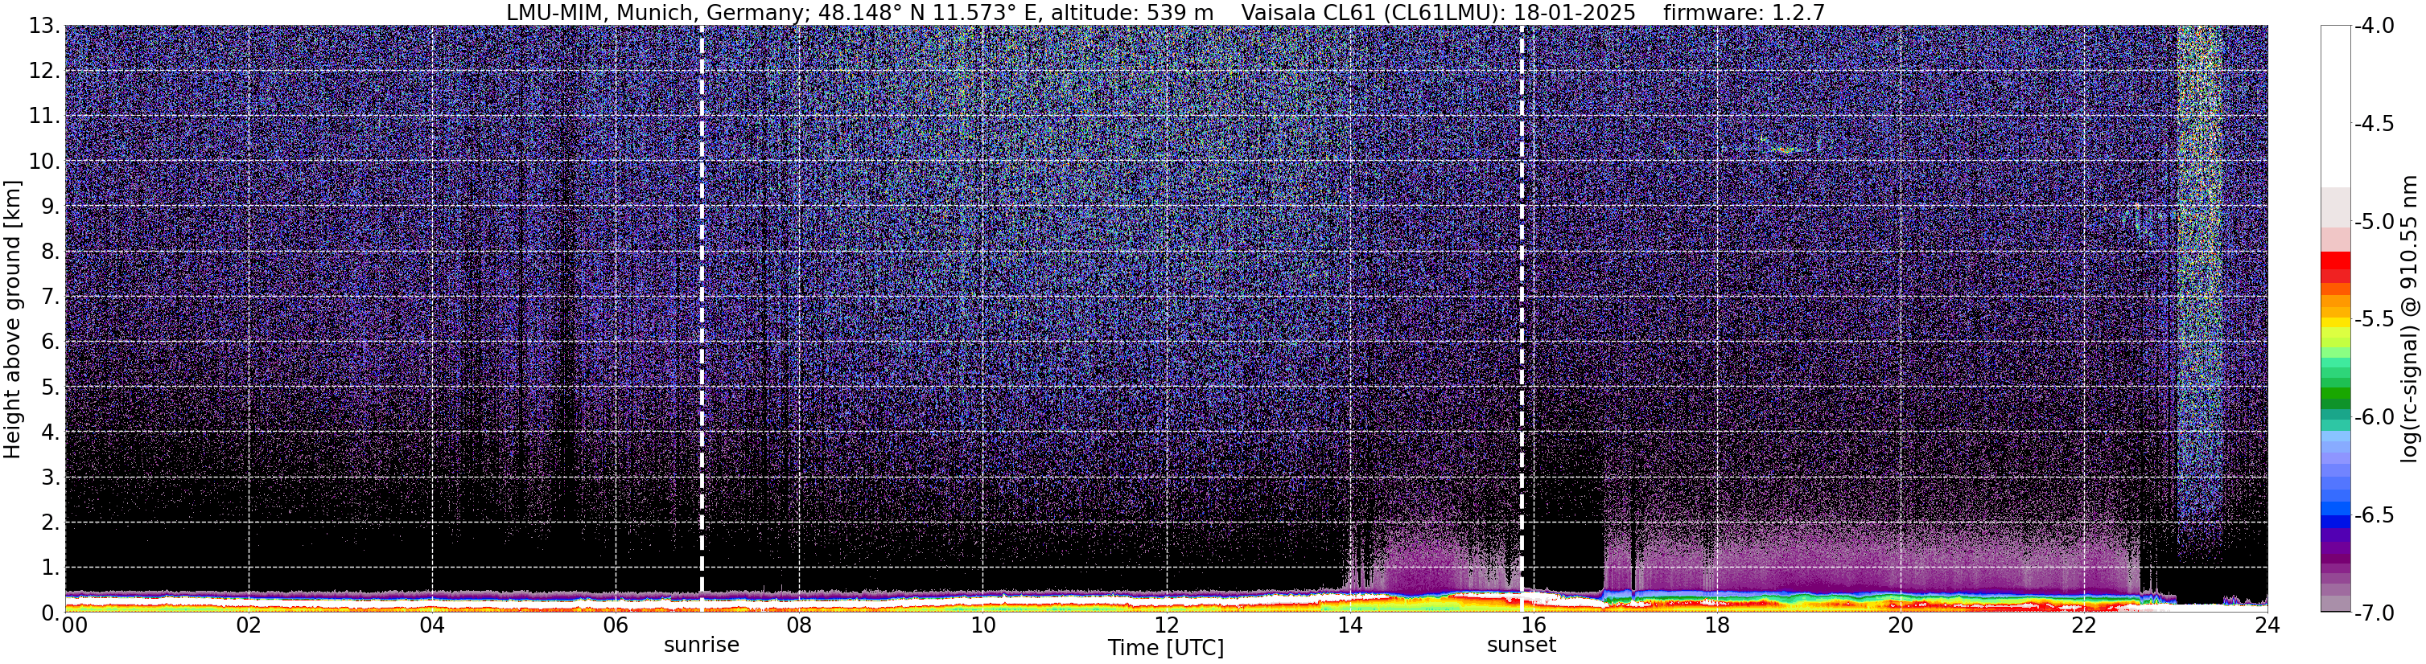Click the '4.' tick on the height axis
The width and height of the screenshot is (2426, 664).
pyautogui.click(x=50, y=432)
